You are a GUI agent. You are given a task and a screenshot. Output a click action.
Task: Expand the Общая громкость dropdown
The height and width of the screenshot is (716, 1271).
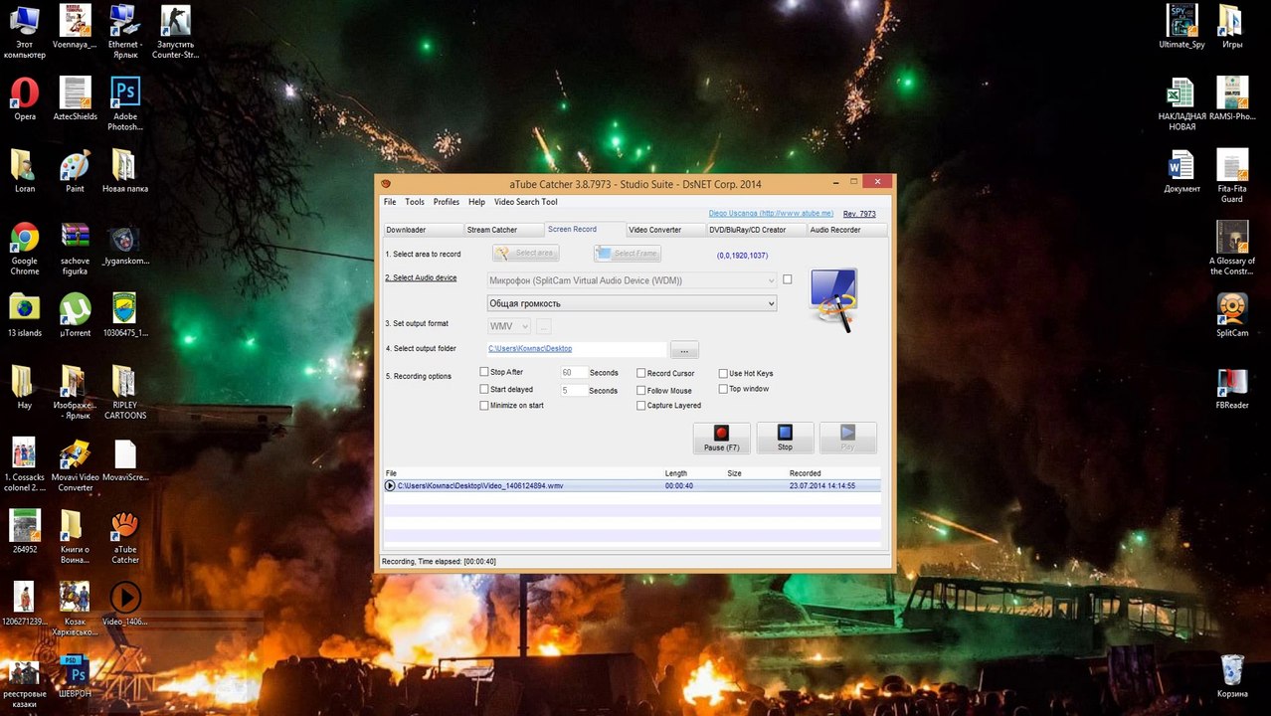coord(632,303)
